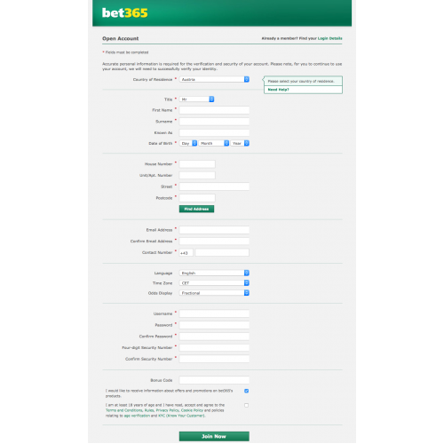Open the Need Help? link

point(278,90)
